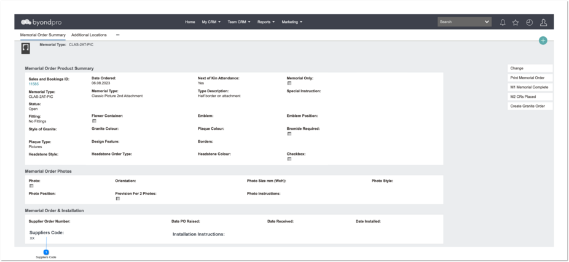Check the Bromide Required box

(x=289, y=133)
